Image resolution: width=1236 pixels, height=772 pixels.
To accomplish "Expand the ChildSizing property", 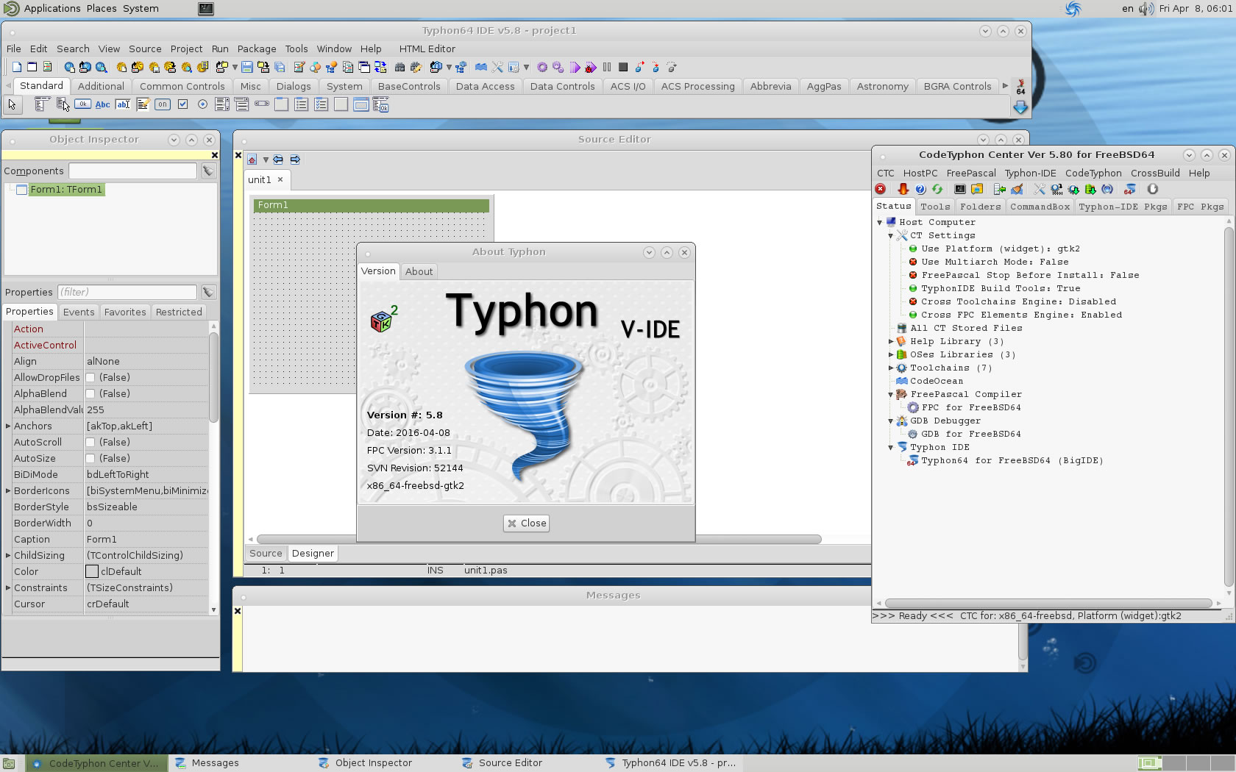I will point(8,556).
